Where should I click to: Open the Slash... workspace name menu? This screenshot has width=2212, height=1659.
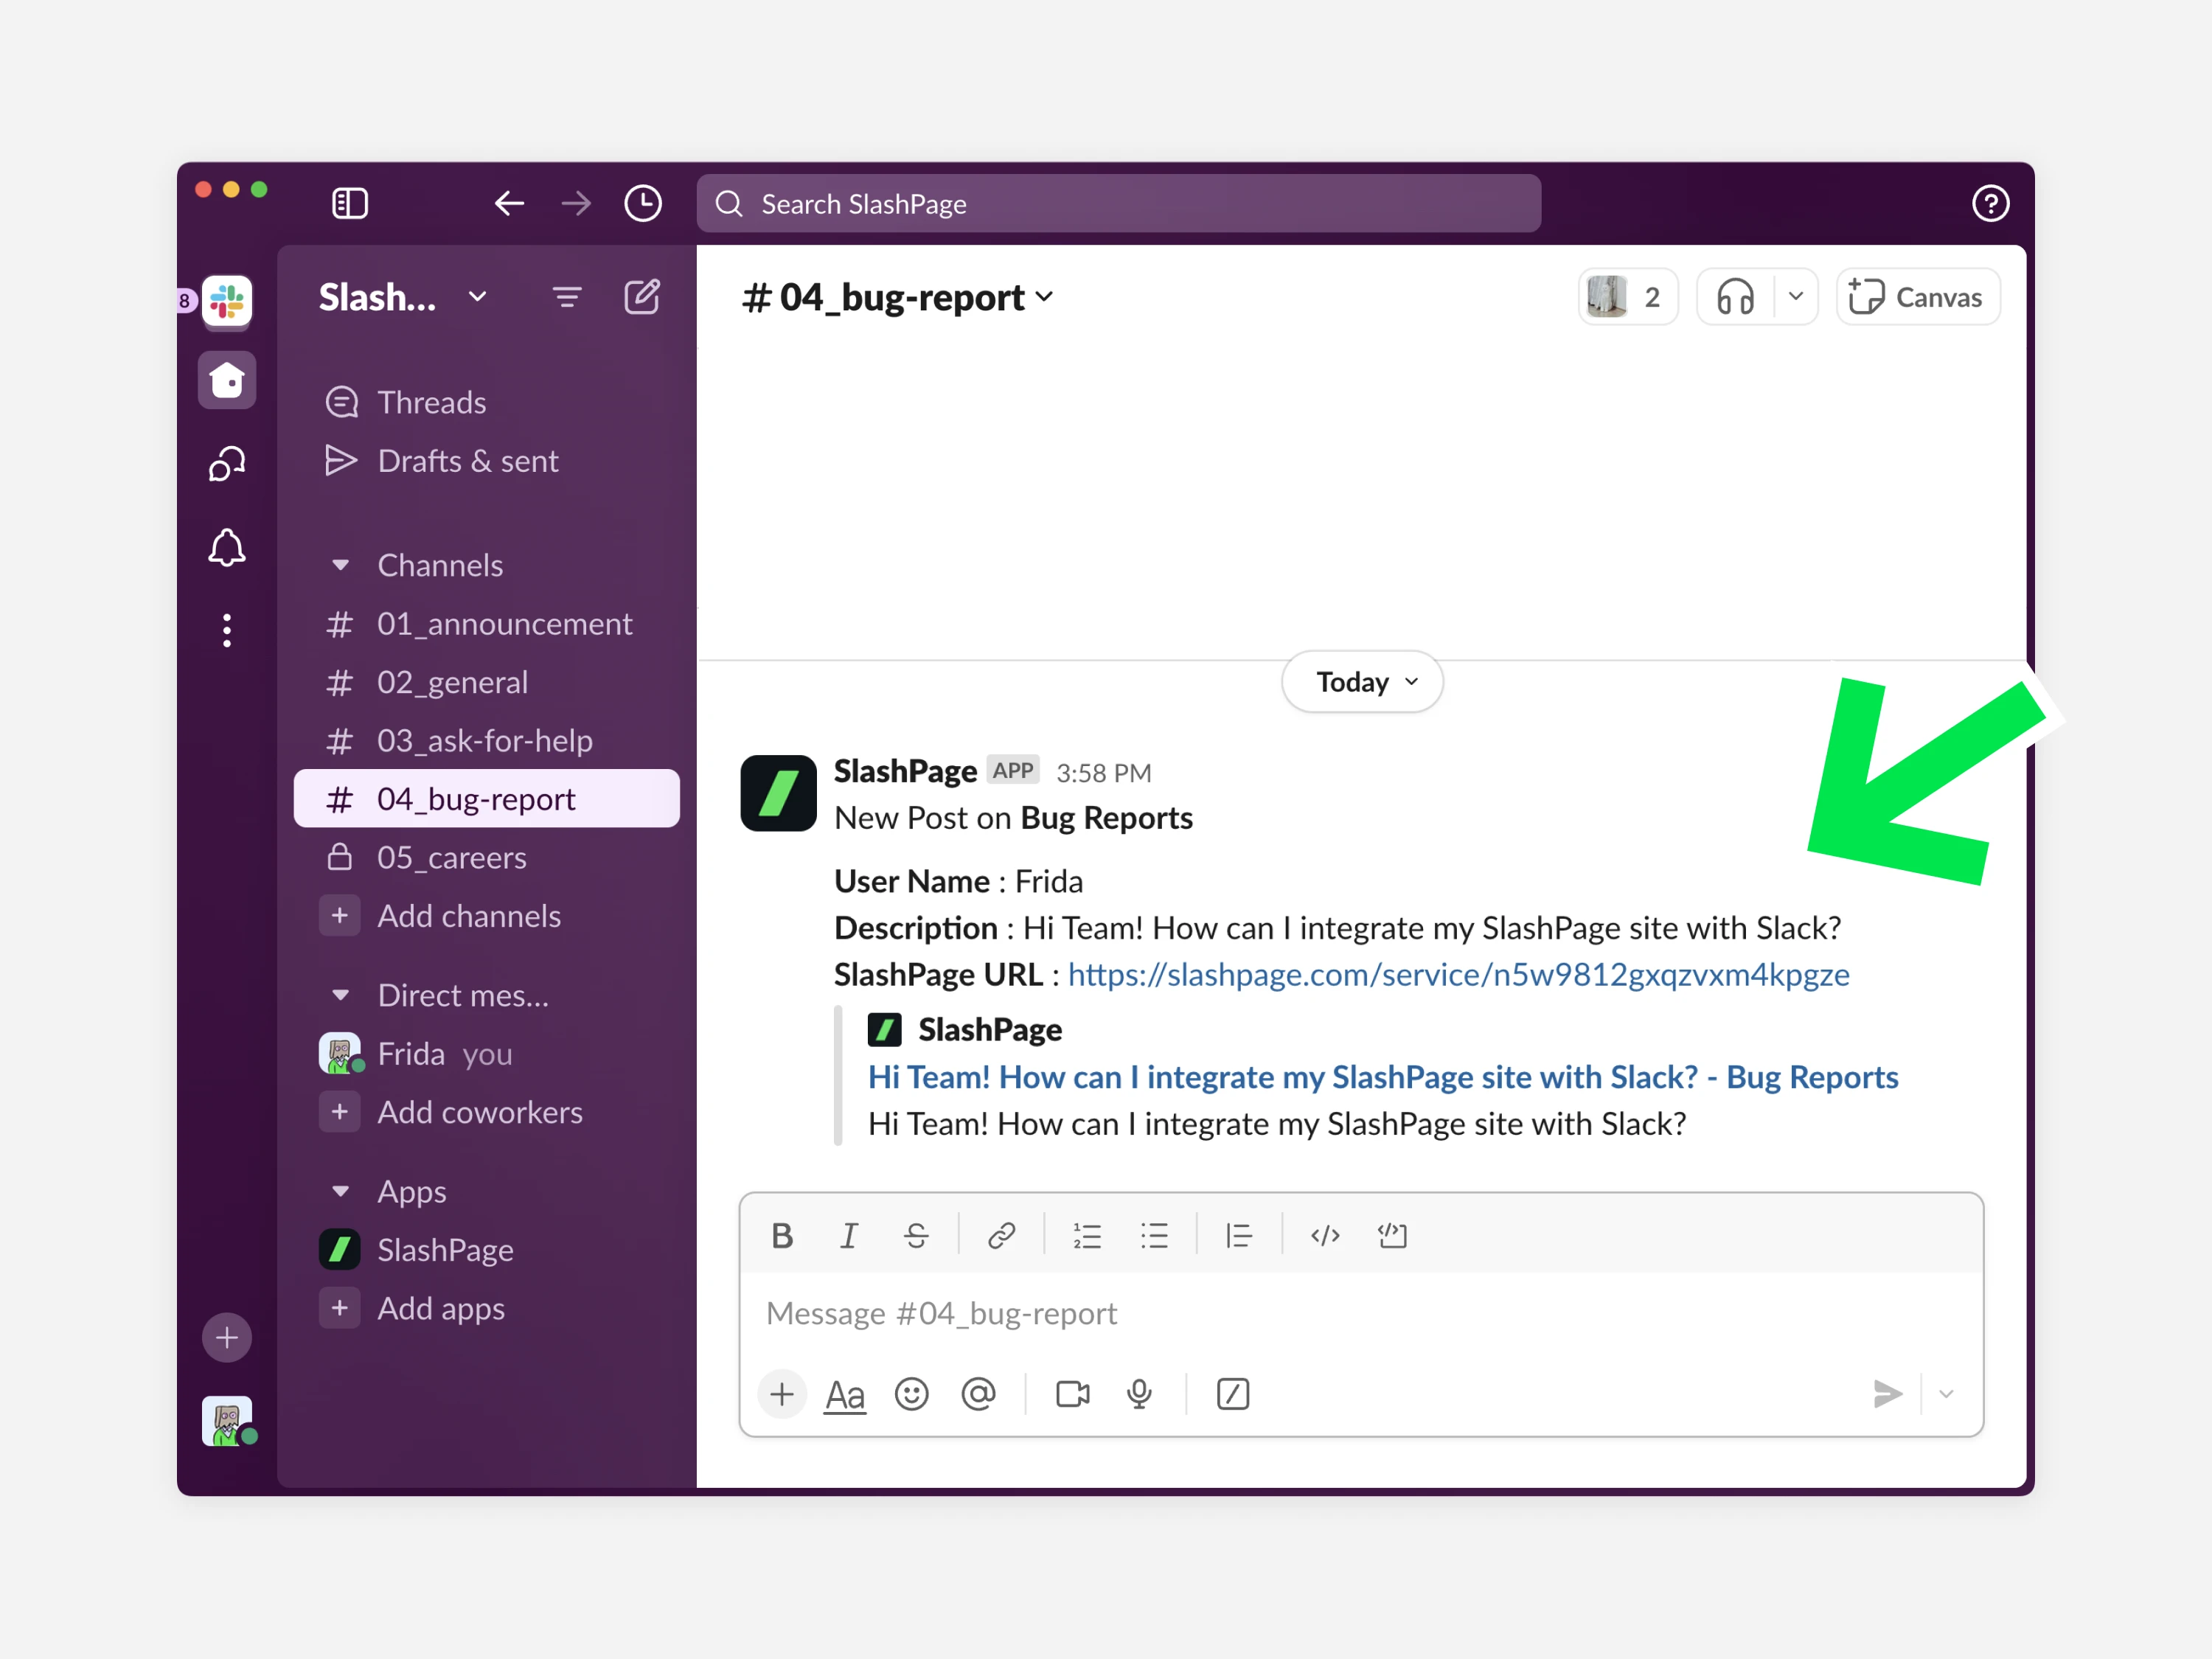pos(402,297)
